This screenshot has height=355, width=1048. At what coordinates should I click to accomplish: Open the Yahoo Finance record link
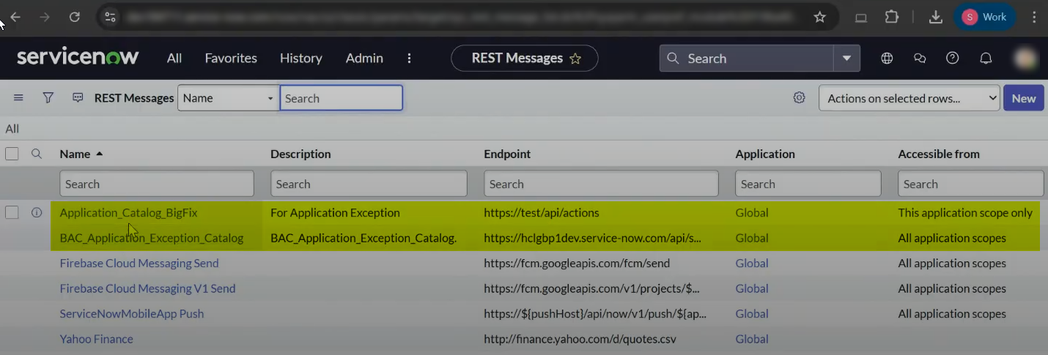pyautogui.click(x=97, y=339)
